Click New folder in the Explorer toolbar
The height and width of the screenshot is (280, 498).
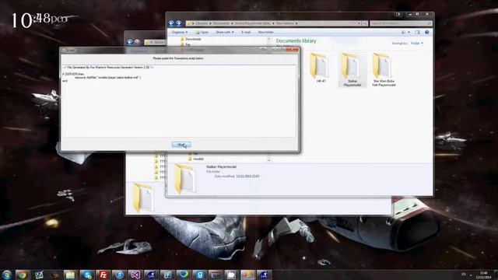coord(266,32)
